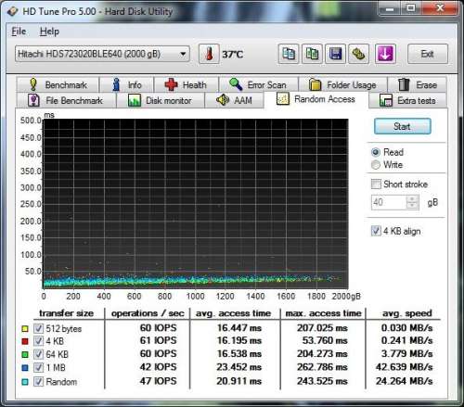Copy screenshot to clipboard icon
Image resolution: width=464 pixels, height=407 pixels.
click(x=312, y=54)
